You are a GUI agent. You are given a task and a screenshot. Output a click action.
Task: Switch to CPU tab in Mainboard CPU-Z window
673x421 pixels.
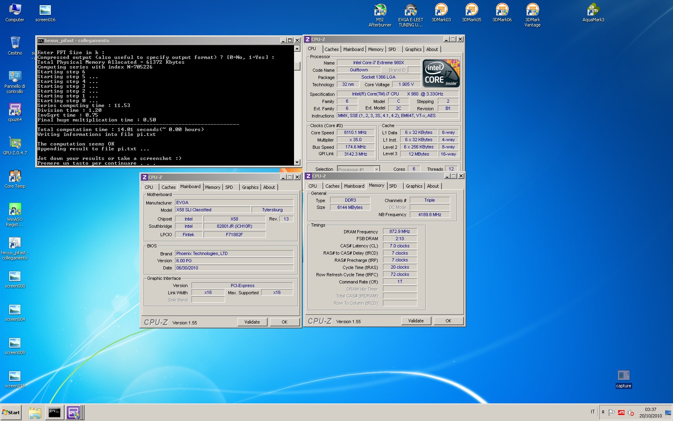pyautogui.click(x=149, y=187)
